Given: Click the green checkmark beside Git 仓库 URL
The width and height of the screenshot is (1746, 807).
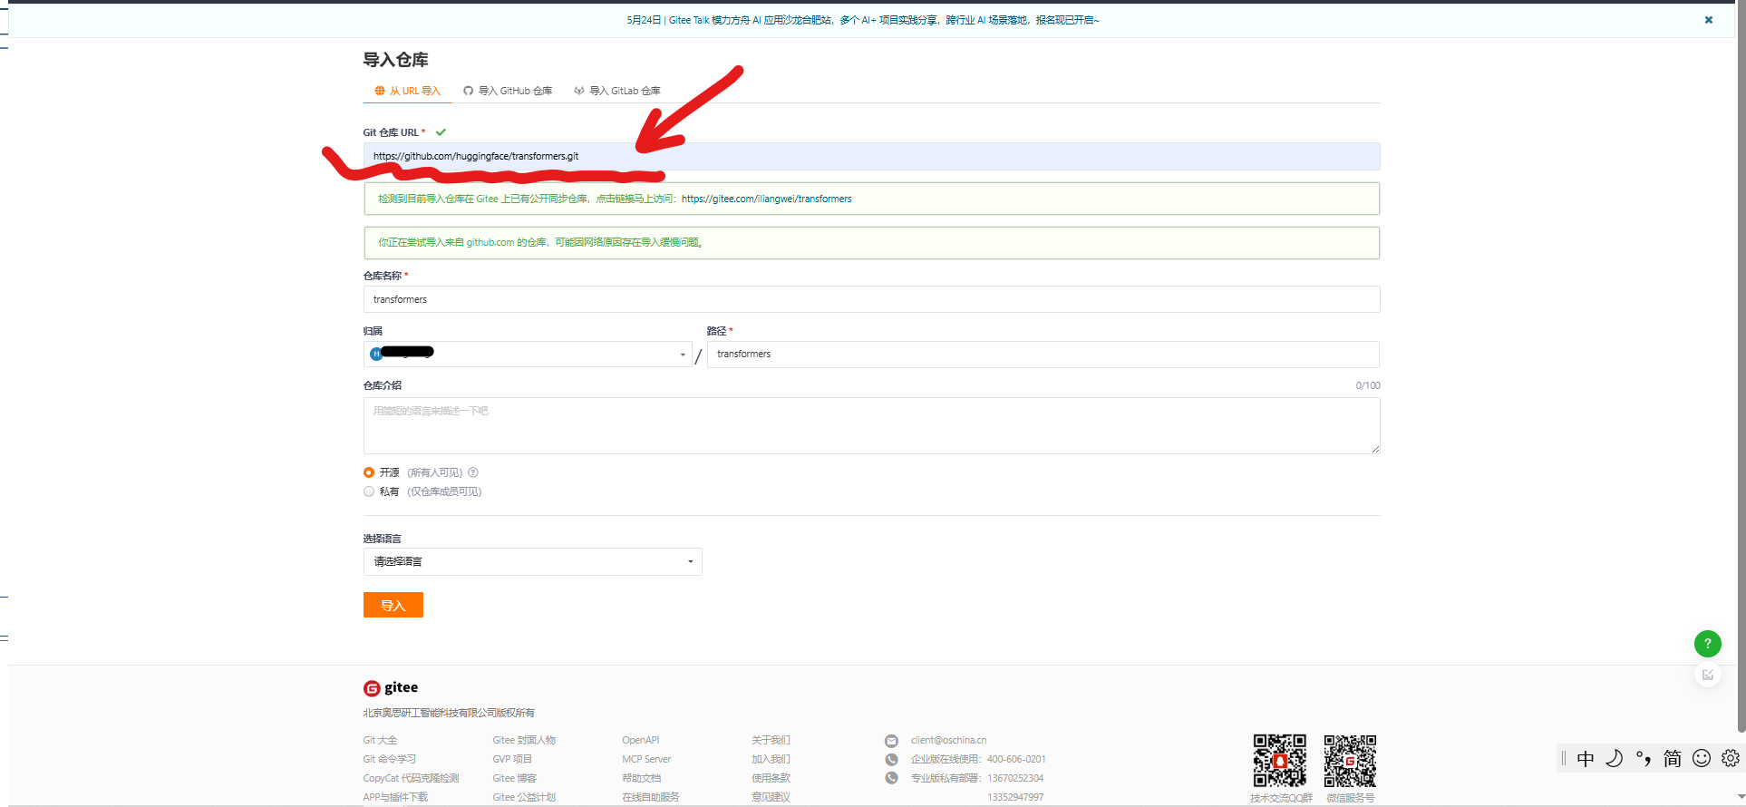Looking at the screenshot, I should [x=441, y=132].
